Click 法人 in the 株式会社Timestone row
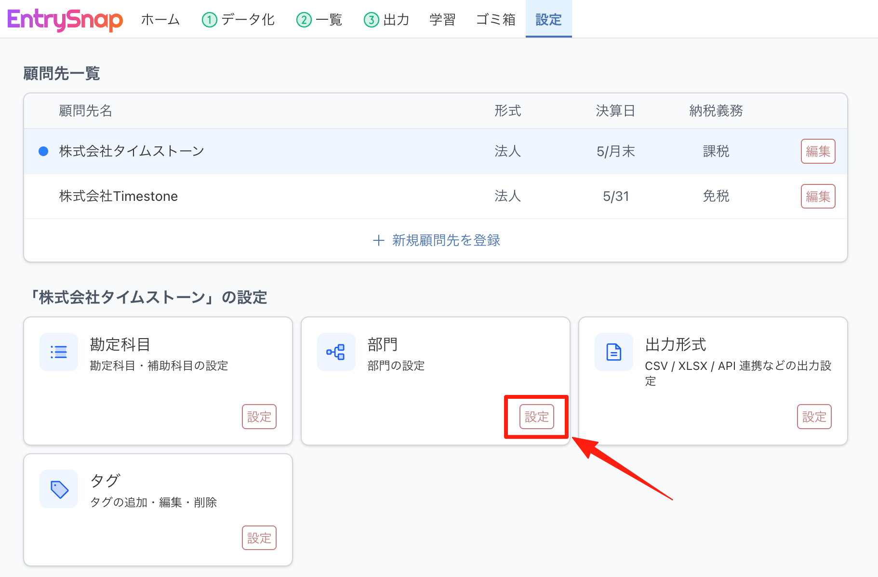This screenshot has width=878, height=577. [508, 197]
